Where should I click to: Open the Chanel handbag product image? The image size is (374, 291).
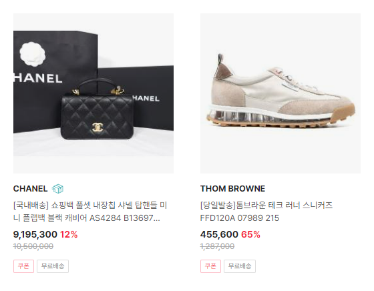(93, 93)
